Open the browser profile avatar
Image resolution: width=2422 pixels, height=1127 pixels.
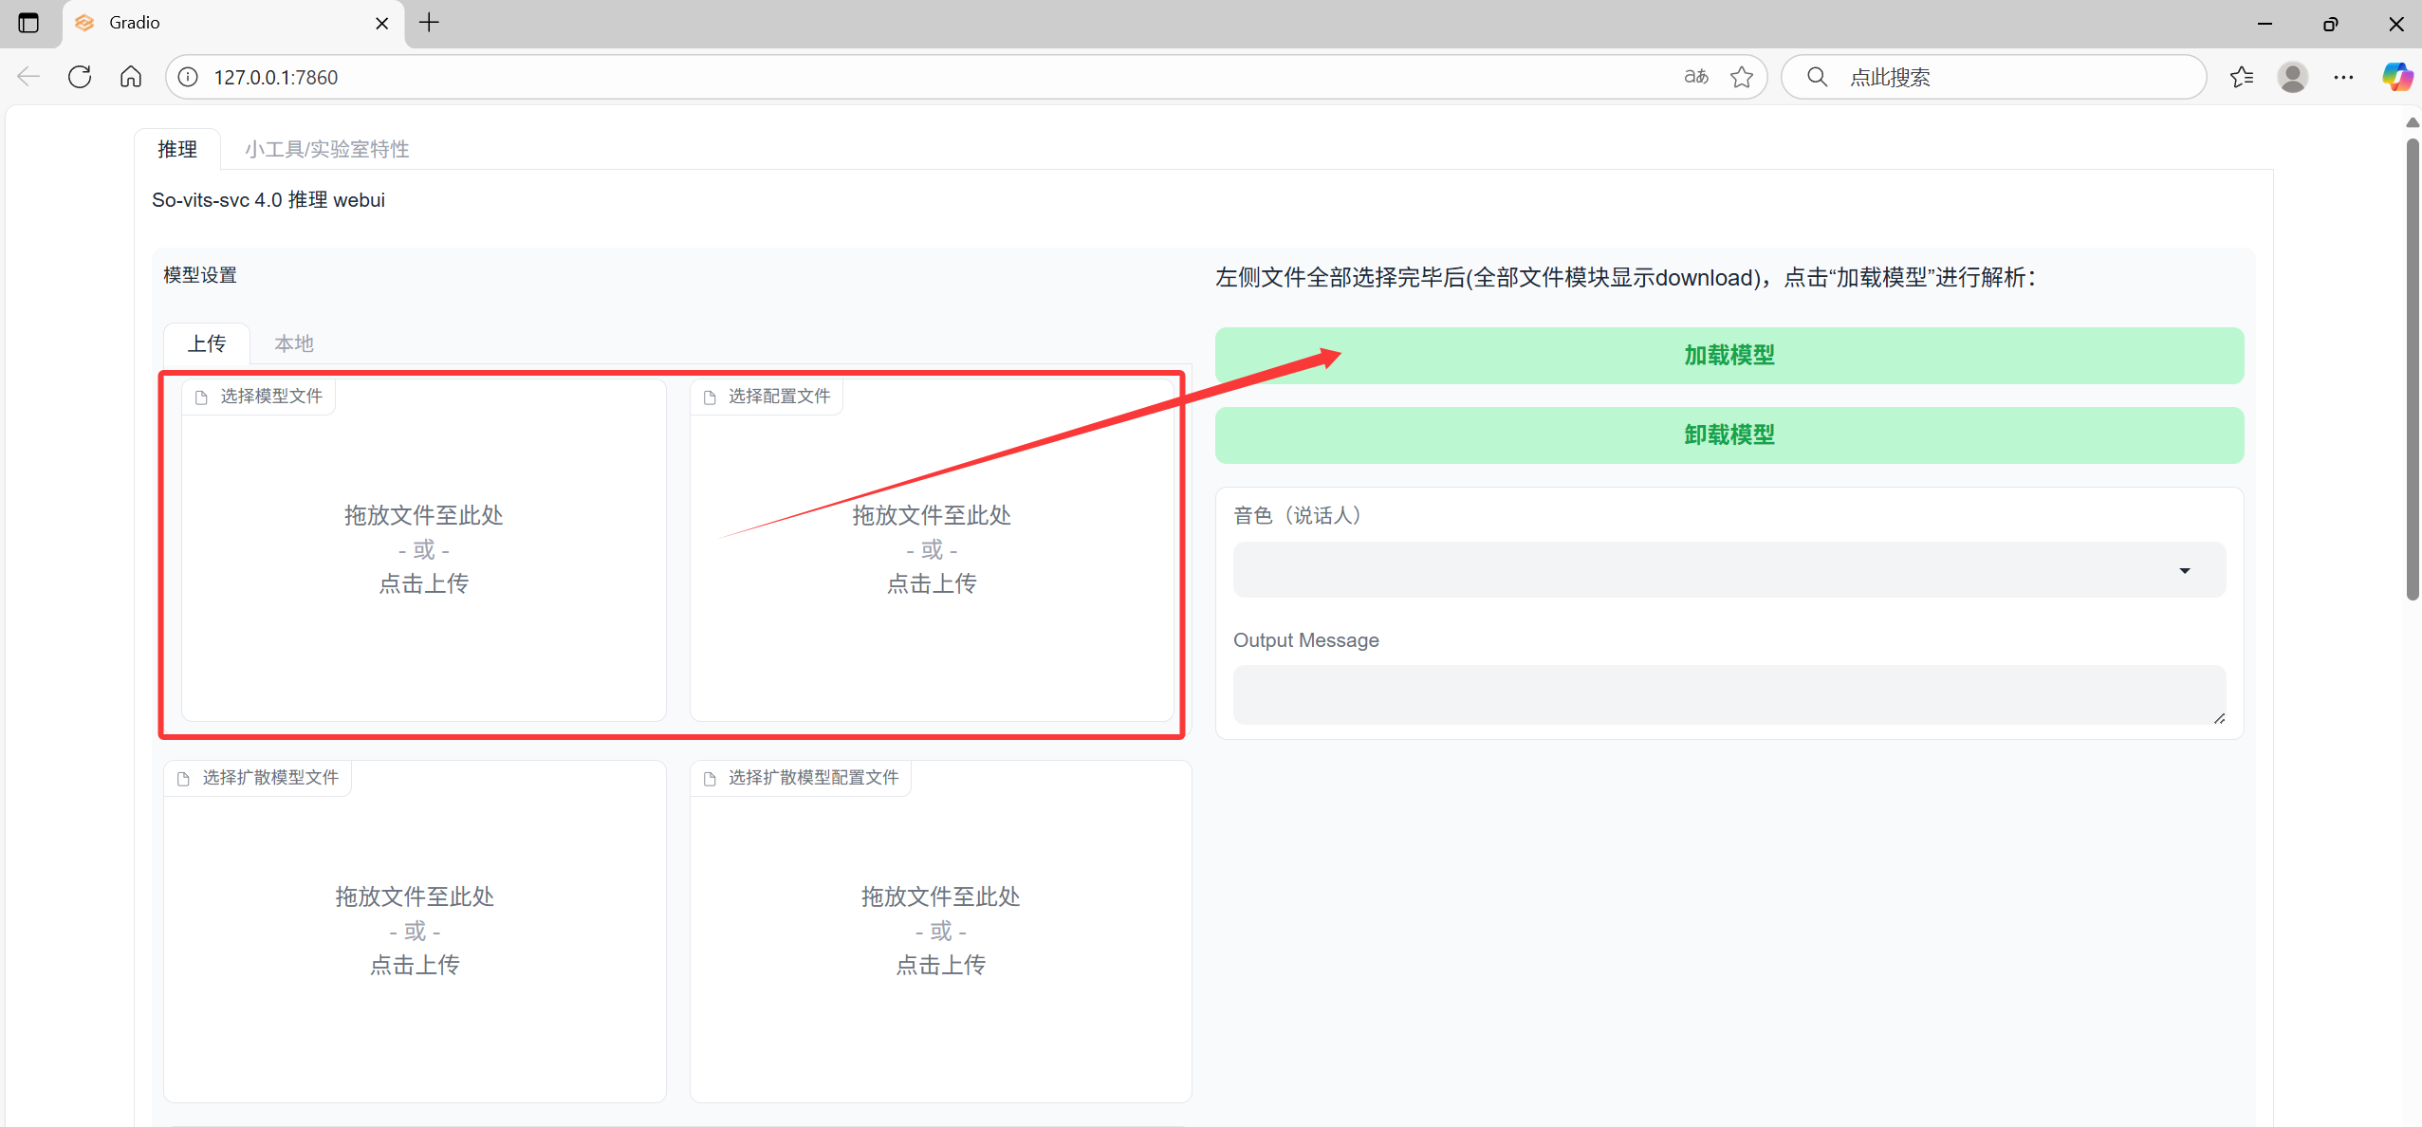(x=2293, y=77)
